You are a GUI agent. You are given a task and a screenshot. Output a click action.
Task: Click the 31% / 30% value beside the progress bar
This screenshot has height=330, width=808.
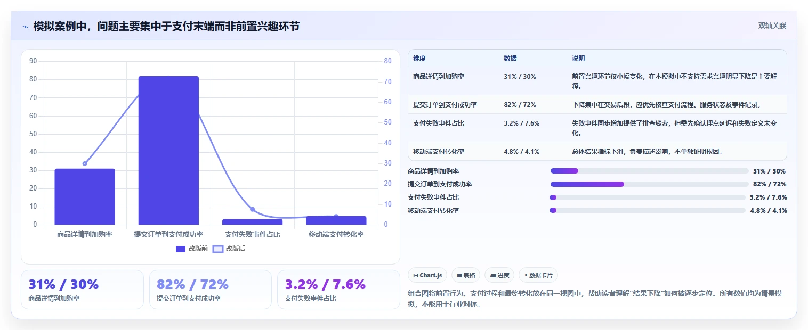(769, 171)
